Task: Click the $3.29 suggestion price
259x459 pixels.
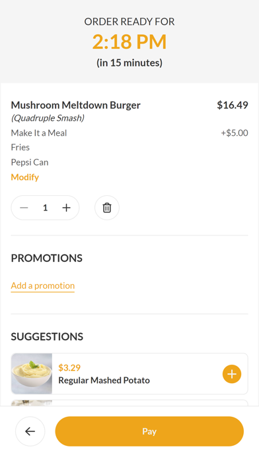Action: (69, 368)
